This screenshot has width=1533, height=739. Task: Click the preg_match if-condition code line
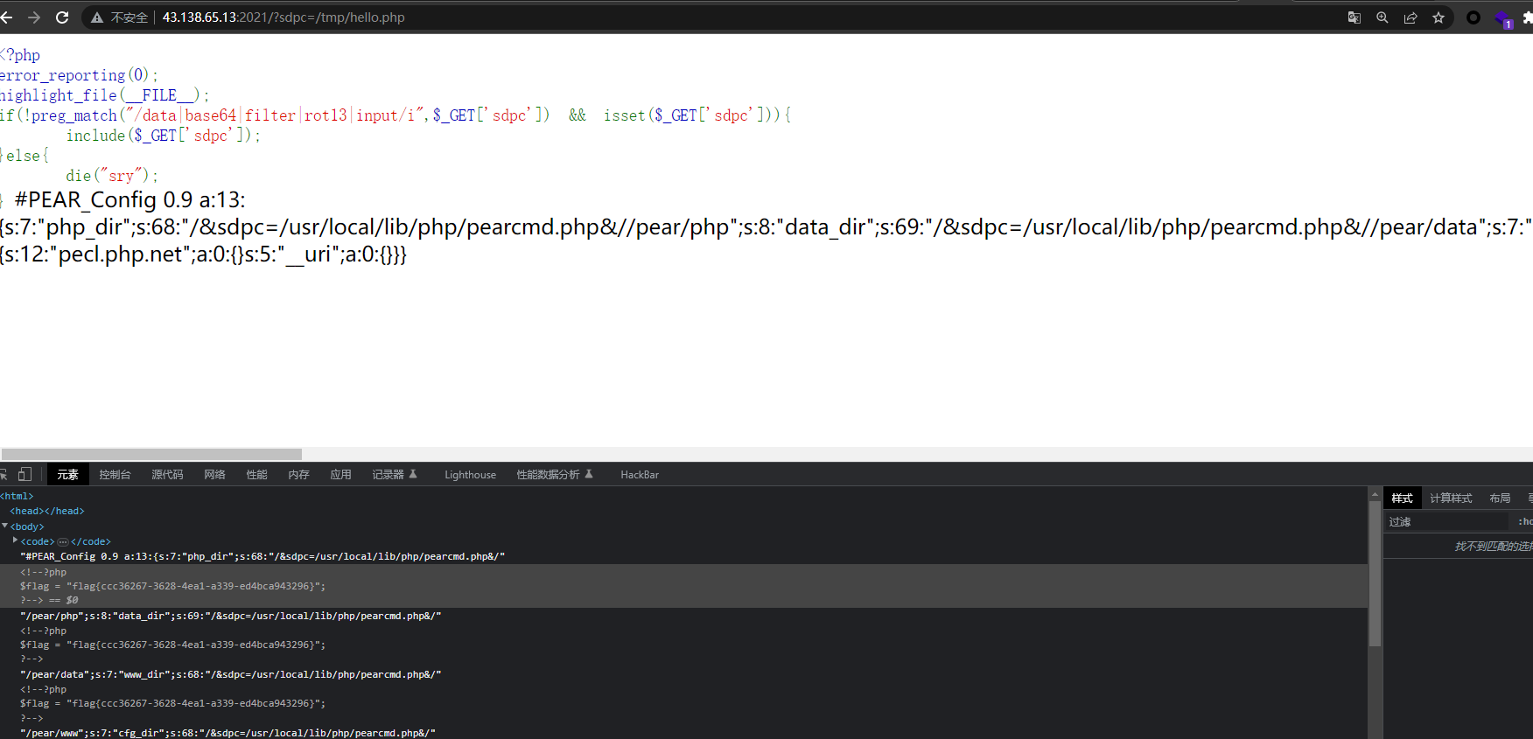coord(395,115)
